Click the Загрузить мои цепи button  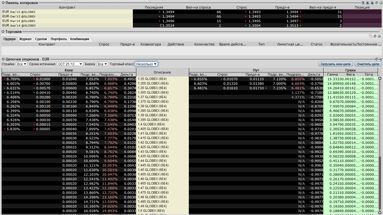coord(336,64)
